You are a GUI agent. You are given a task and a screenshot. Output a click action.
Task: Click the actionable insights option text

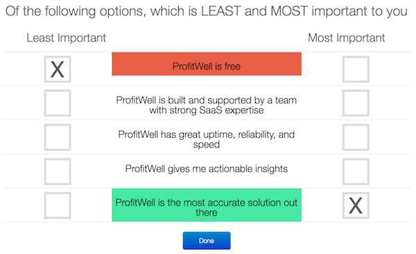[x=207, y=169]
